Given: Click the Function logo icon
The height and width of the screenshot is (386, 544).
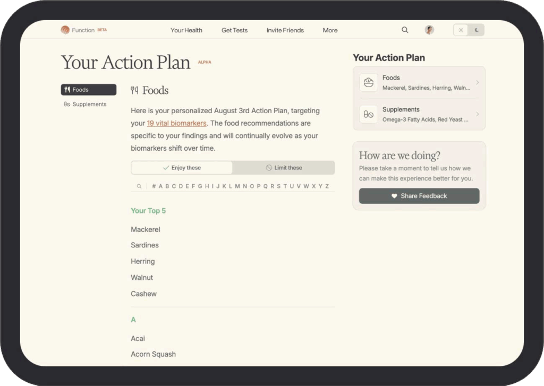Looking at the screenshot, I should coord(65,30).
